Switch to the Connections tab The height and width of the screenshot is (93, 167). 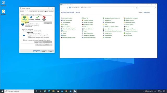40,11
